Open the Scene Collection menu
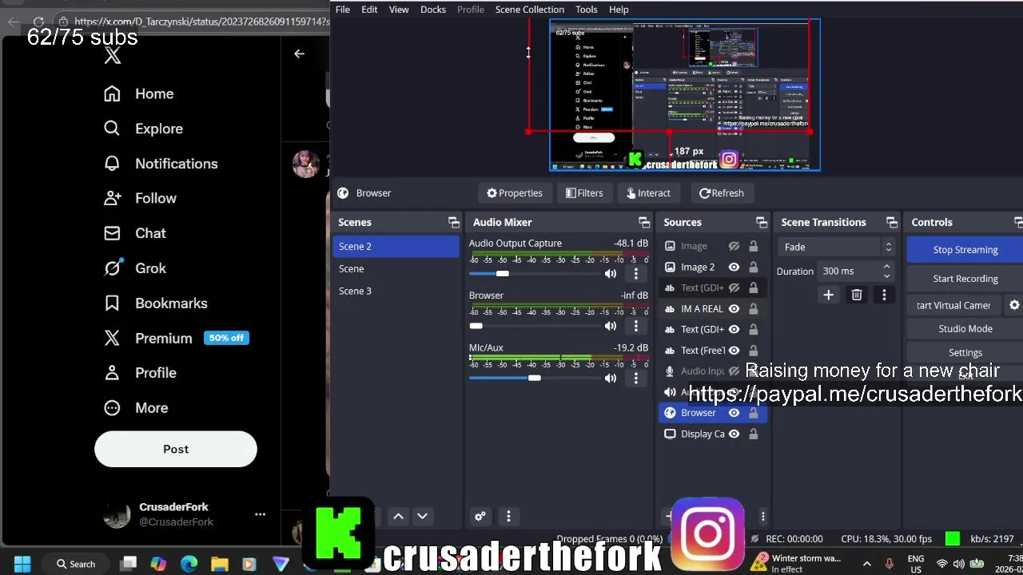The height and width of the screenshot is (575, 1023). 529,10
